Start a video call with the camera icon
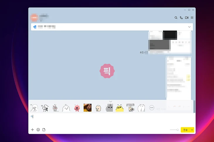The image size is (214, 142). (187, 18)
